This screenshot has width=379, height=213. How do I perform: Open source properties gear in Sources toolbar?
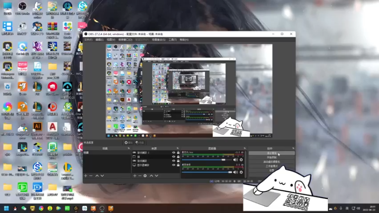(145, 176)
